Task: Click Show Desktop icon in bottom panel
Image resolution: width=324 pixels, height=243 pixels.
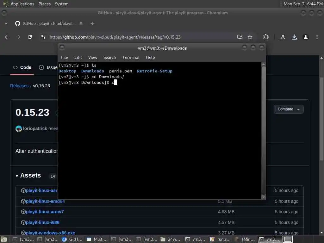Action: coord(4,239)
